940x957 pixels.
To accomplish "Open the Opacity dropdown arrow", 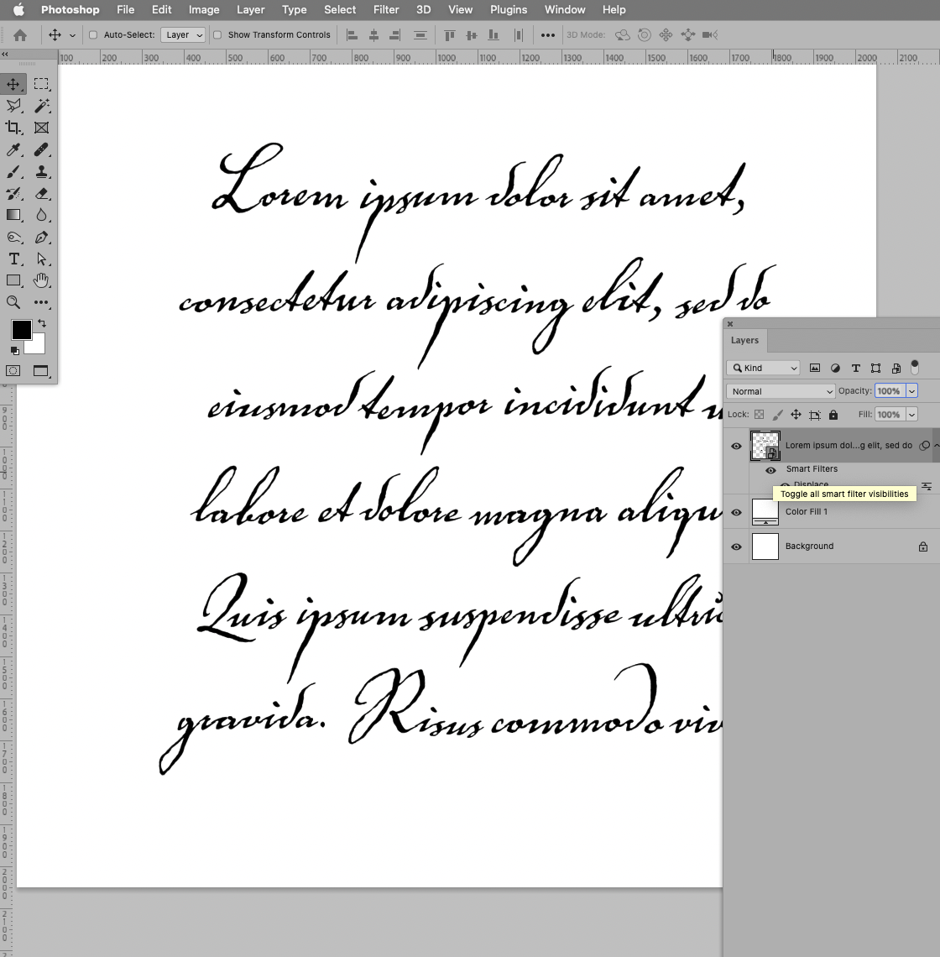I will point(911,390).
